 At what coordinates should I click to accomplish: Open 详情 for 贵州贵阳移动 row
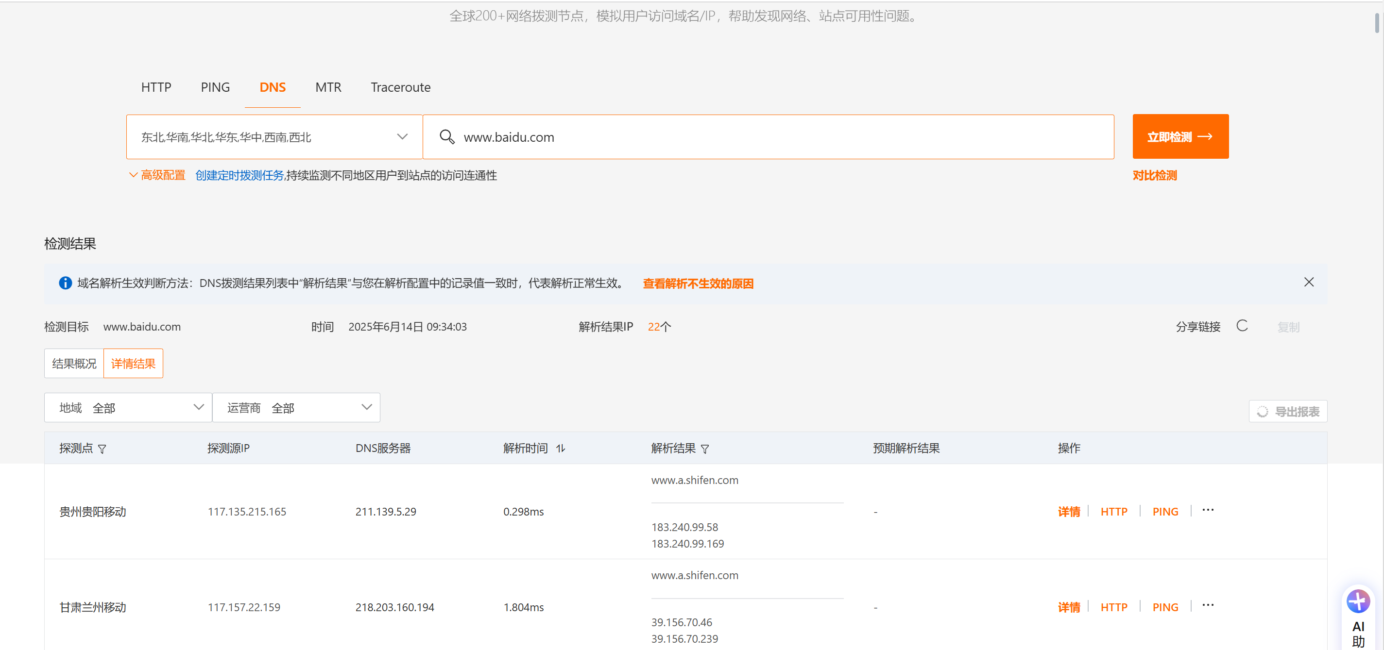pos(1069,512)
